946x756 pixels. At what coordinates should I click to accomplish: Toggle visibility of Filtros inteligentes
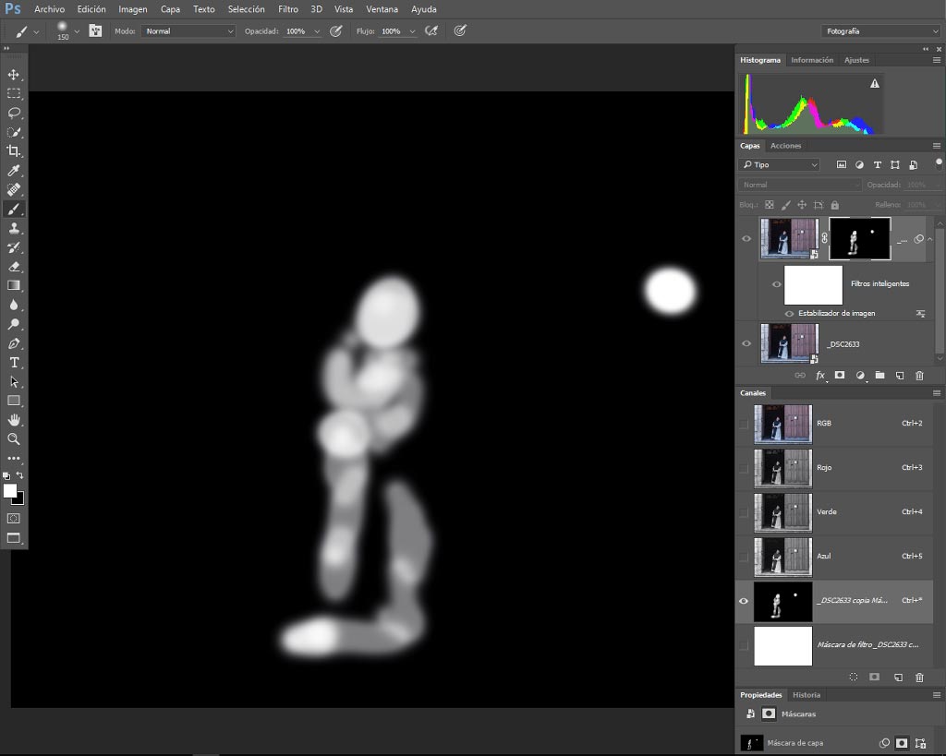pos(776,284)
